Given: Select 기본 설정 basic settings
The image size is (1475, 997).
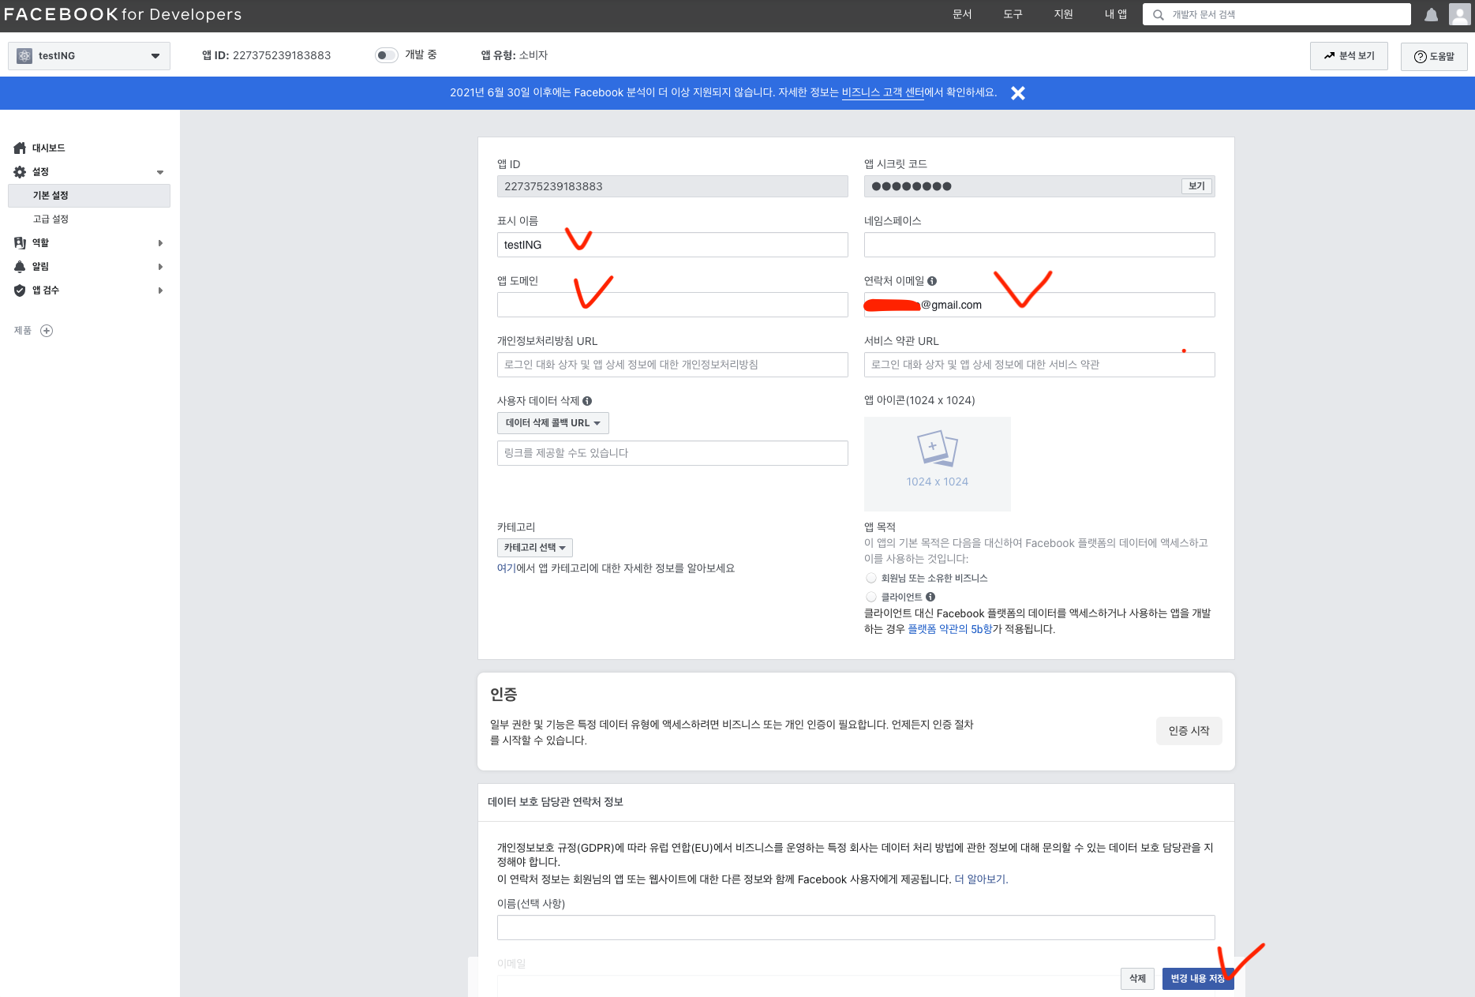Looking at the screenshot, I should [x=89, y=196].
